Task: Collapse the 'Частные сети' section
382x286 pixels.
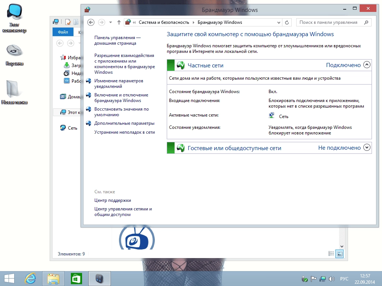Action: 367,65
